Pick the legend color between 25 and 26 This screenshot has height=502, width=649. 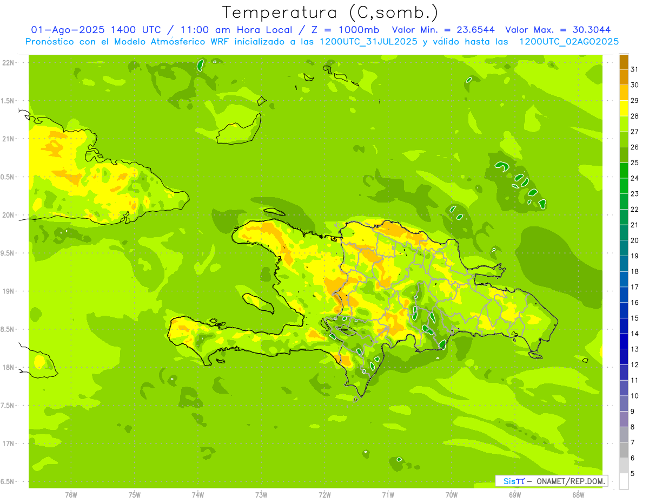624,155
